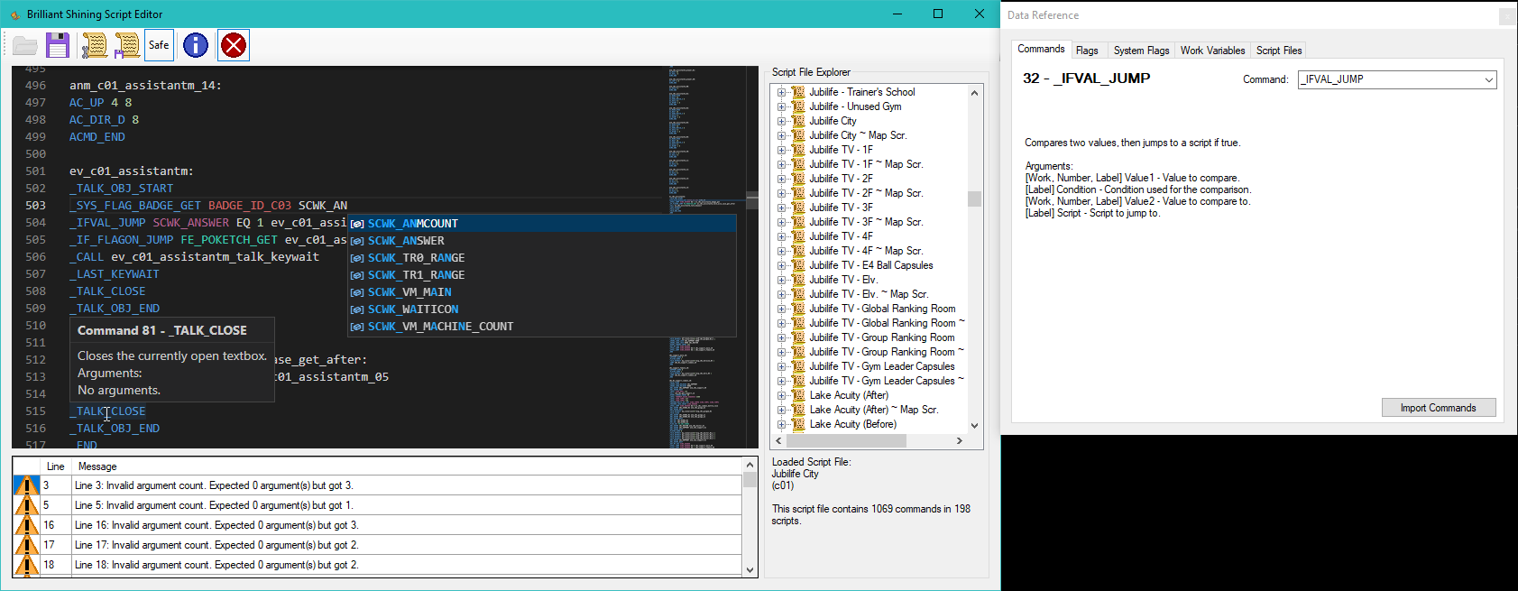Click the tree's horizontal scrollbar right arrow
This screenshot has width=1518, height=591.
pos(959,441)
